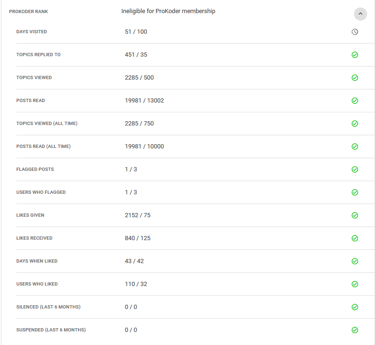Click the Ineligible for ProKoder membership text
Viewport: 375px width, 345px height.
[168, 11]
